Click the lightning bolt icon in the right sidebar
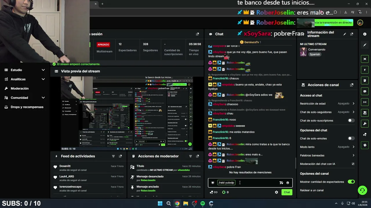 pos(365,70)
